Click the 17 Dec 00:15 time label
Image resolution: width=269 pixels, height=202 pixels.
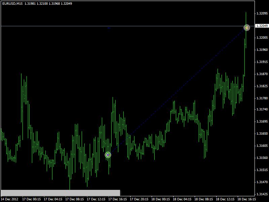pyautogui.click(x=32, y=199)
